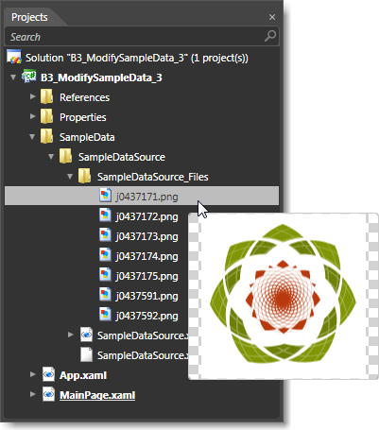Screen dimensions: 379x430
Task: Select the SampleDataSource_Files label
Action: pos(153,177)
